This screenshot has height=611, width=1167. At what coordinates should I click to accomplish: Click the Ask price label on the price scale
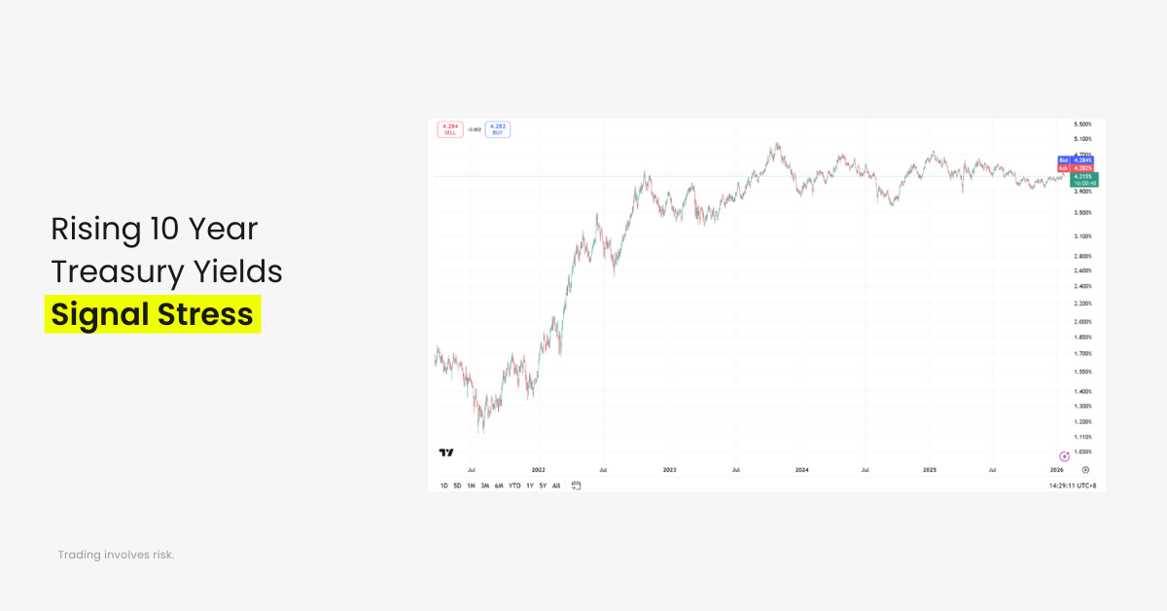(1074, 167)
